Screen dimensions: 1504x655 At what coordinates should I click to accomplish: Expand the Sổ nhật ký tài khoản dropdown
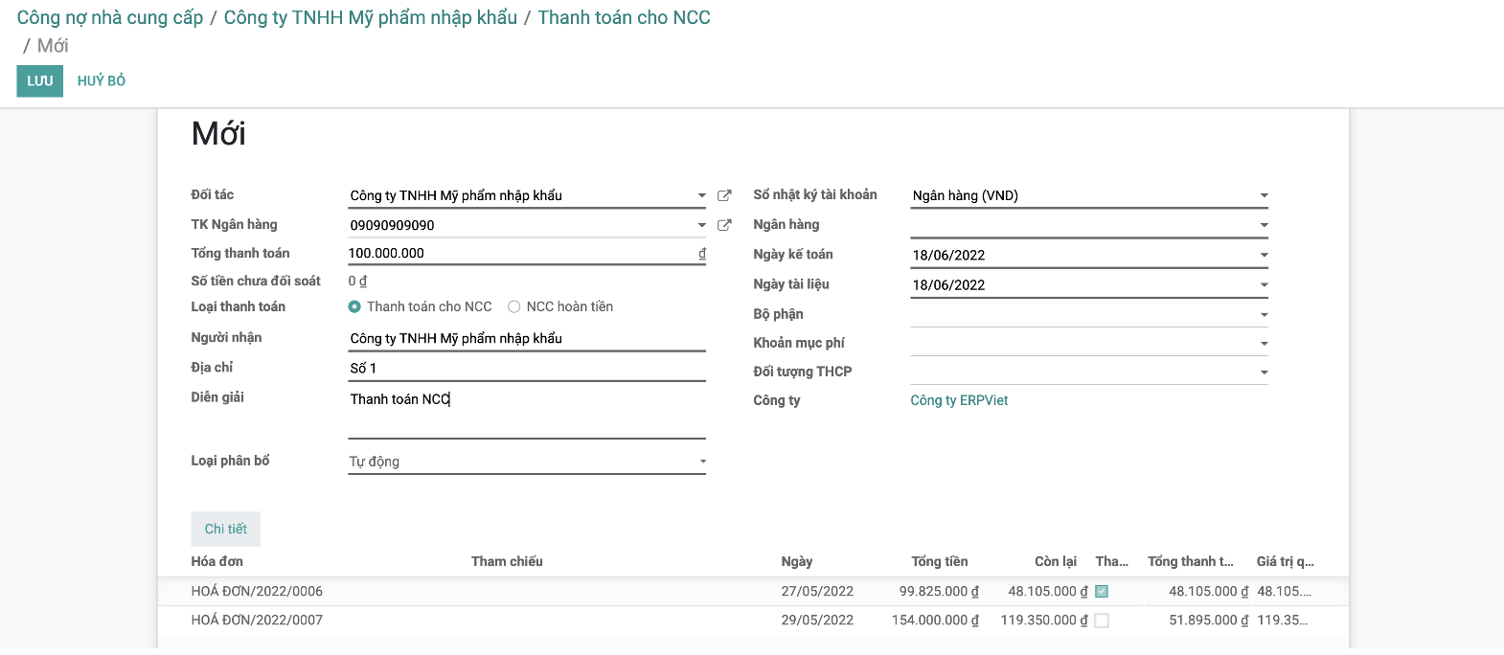[x=1264, y=195]
